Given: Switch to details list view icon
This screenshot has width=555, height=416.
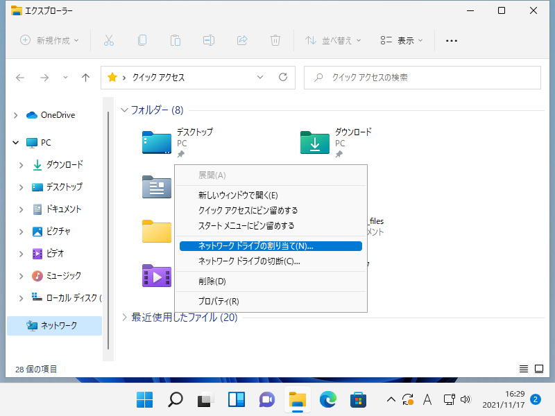Looking at the screenshot, I should 524,369.
